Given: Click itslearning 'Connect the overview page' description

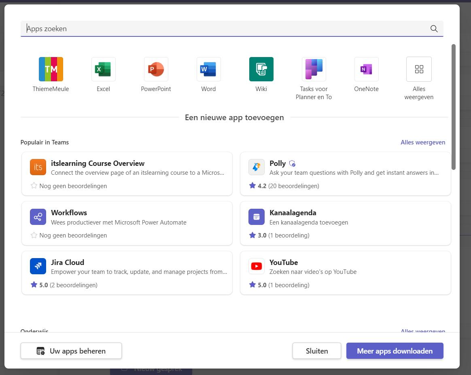Looking at the screenshot, I should point(138,173).
